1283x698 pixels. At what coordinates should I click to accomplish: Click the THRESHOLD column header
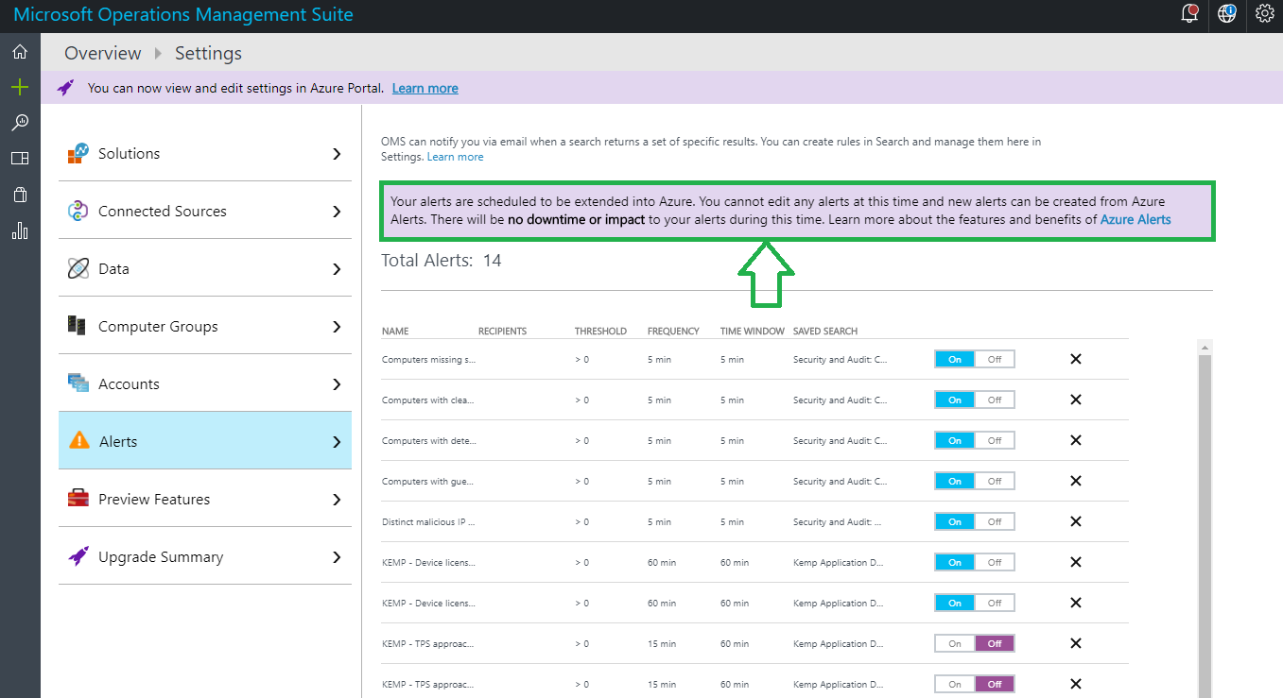click(x=600, y=332)
